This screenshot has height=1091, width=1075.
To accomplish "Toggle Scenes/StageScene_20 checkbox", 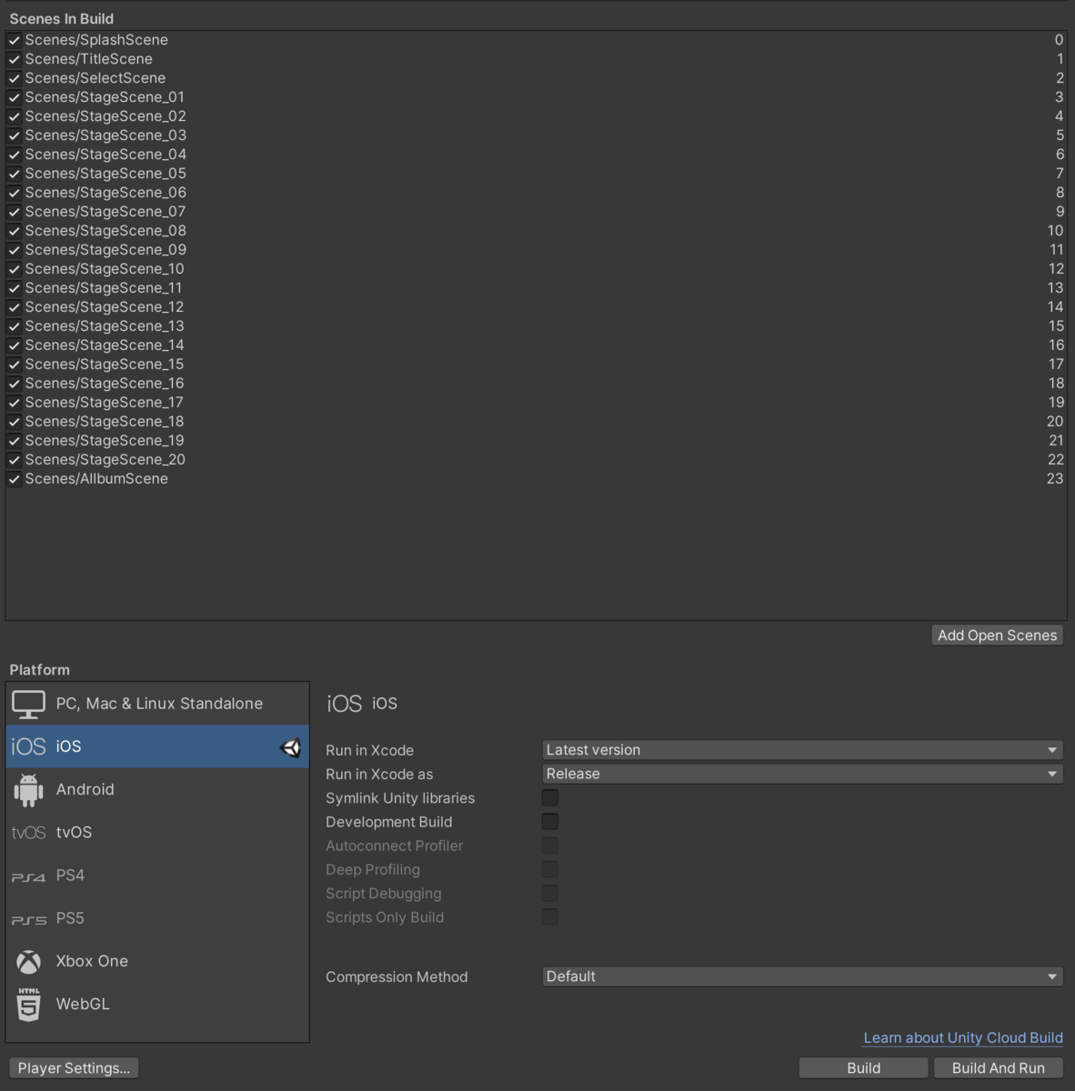I will click(x=14, y=460).
